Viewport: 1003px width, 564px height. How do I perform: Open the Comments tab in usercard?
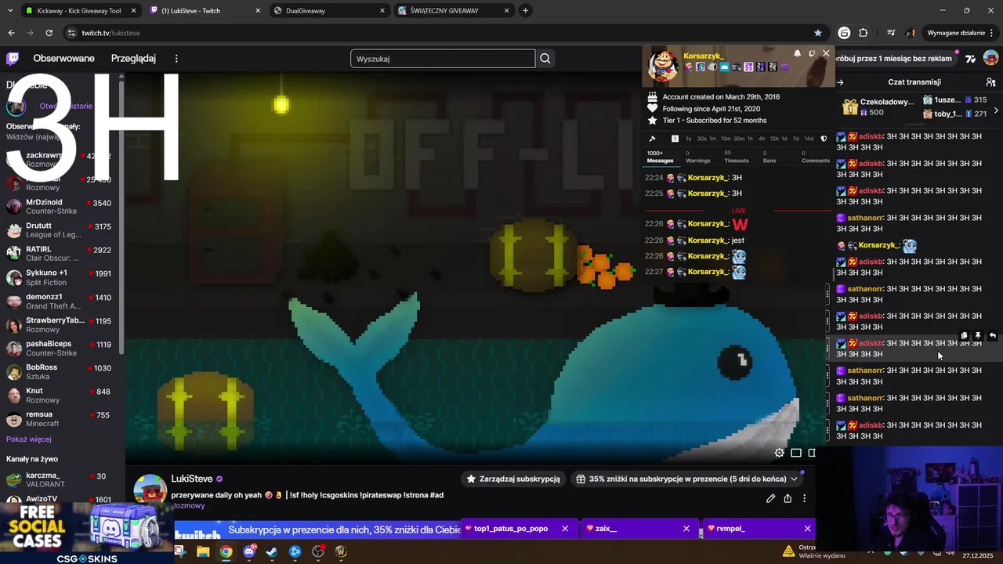[x=815, y=157]
